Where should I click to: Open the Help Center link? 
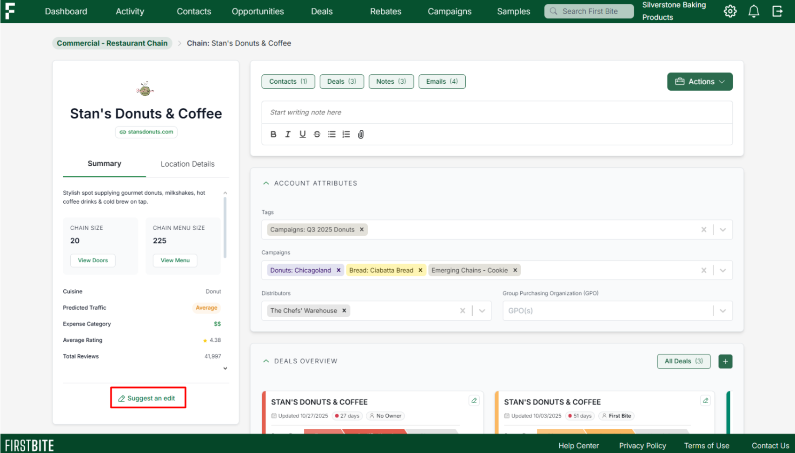point(579,446)
